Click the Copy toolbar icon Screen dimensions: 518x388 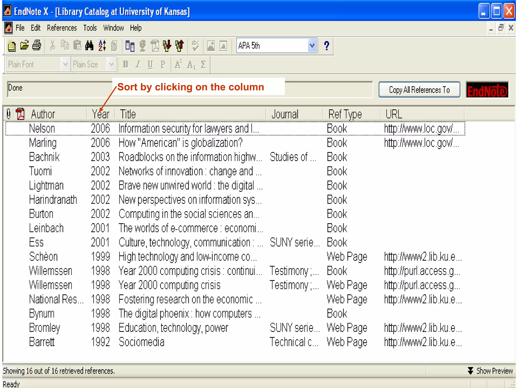point(65,45)
